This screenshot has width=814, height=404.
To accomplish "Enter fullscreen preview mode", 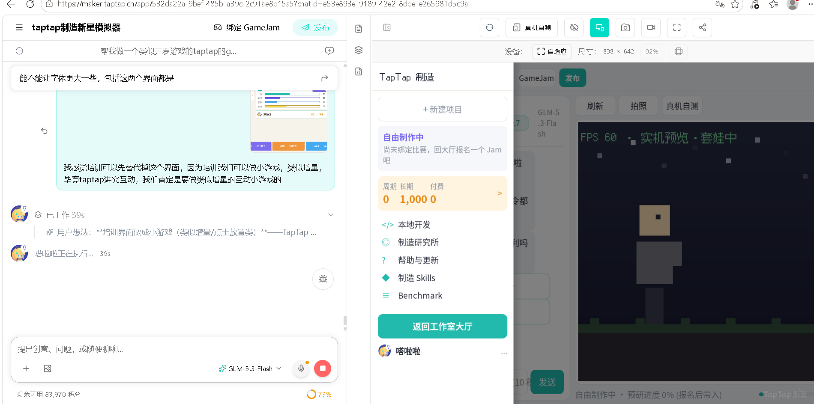I will click(x=677, y=27).
